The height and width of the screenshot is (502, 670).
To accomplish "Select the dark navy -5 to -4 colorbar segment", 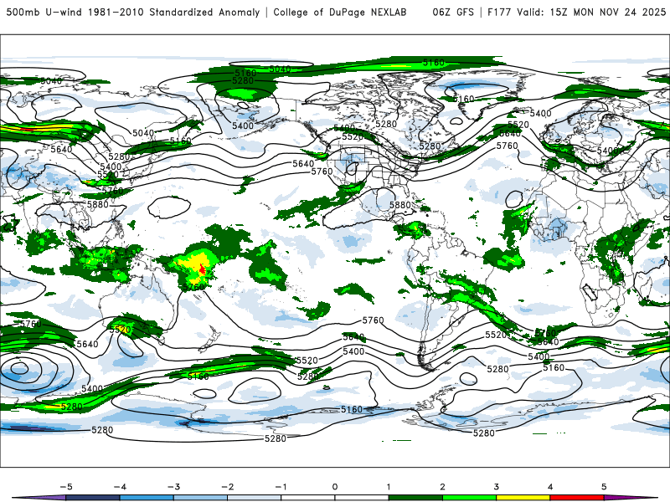I will pos(93,498).
